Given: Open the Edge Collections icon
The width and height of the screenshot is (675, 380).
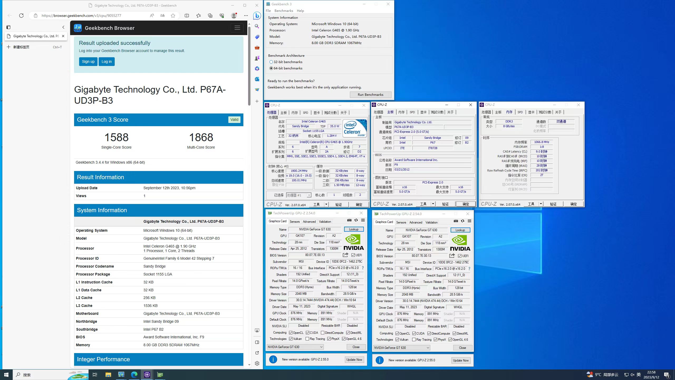Looking at the screenshot, I should [x=210, y=16].
